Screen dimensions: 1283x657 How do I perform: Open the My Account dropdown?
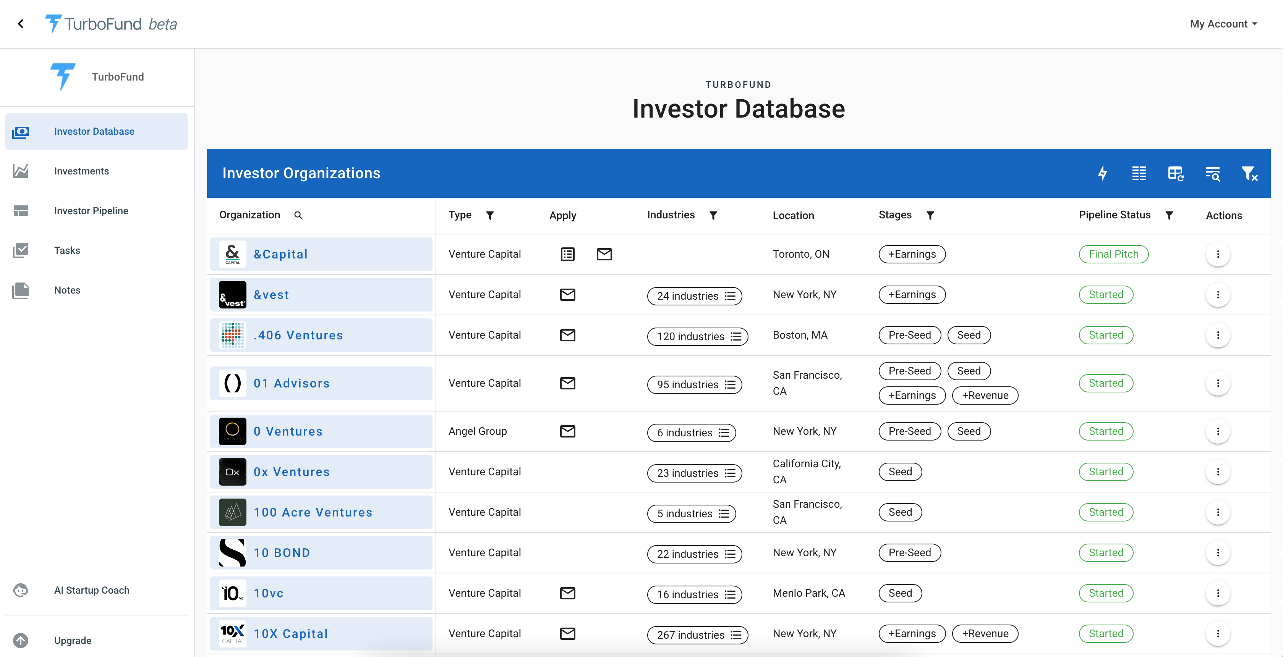[1223, 24]
